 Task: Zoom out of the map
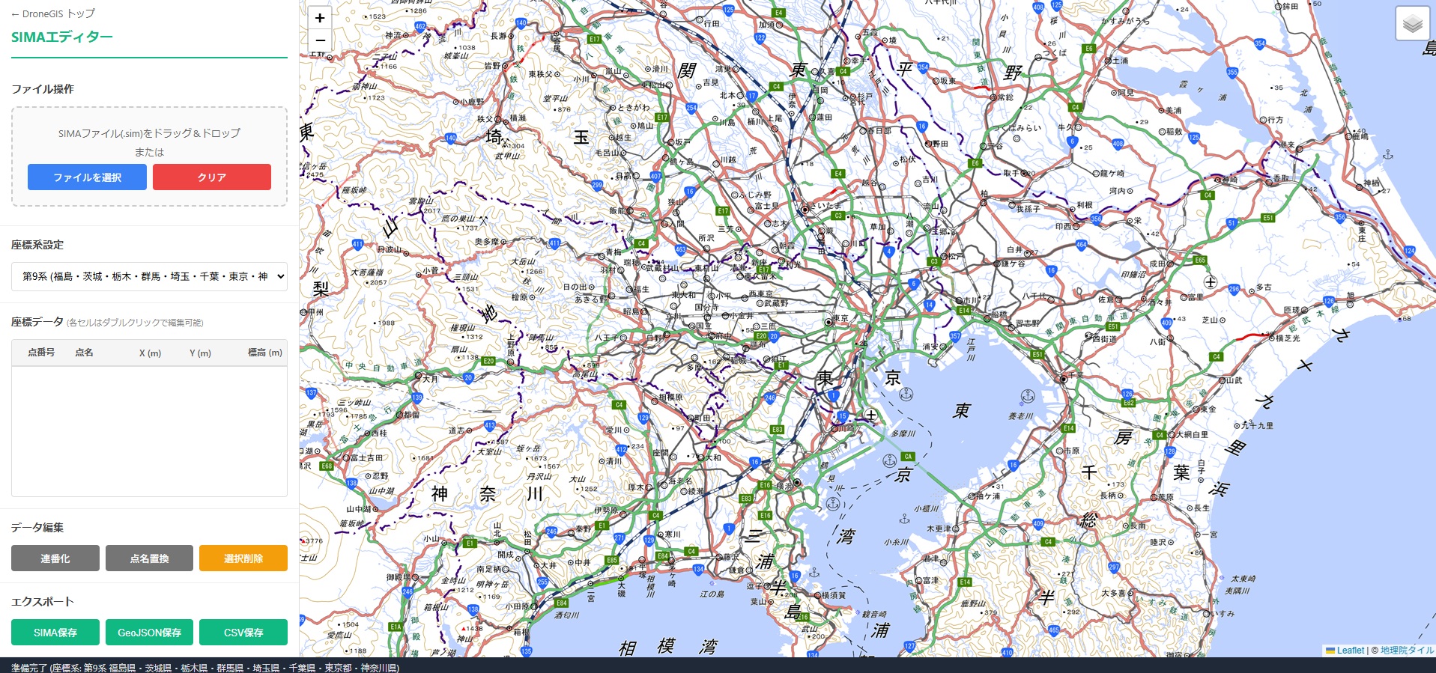(x=320, y=40)
